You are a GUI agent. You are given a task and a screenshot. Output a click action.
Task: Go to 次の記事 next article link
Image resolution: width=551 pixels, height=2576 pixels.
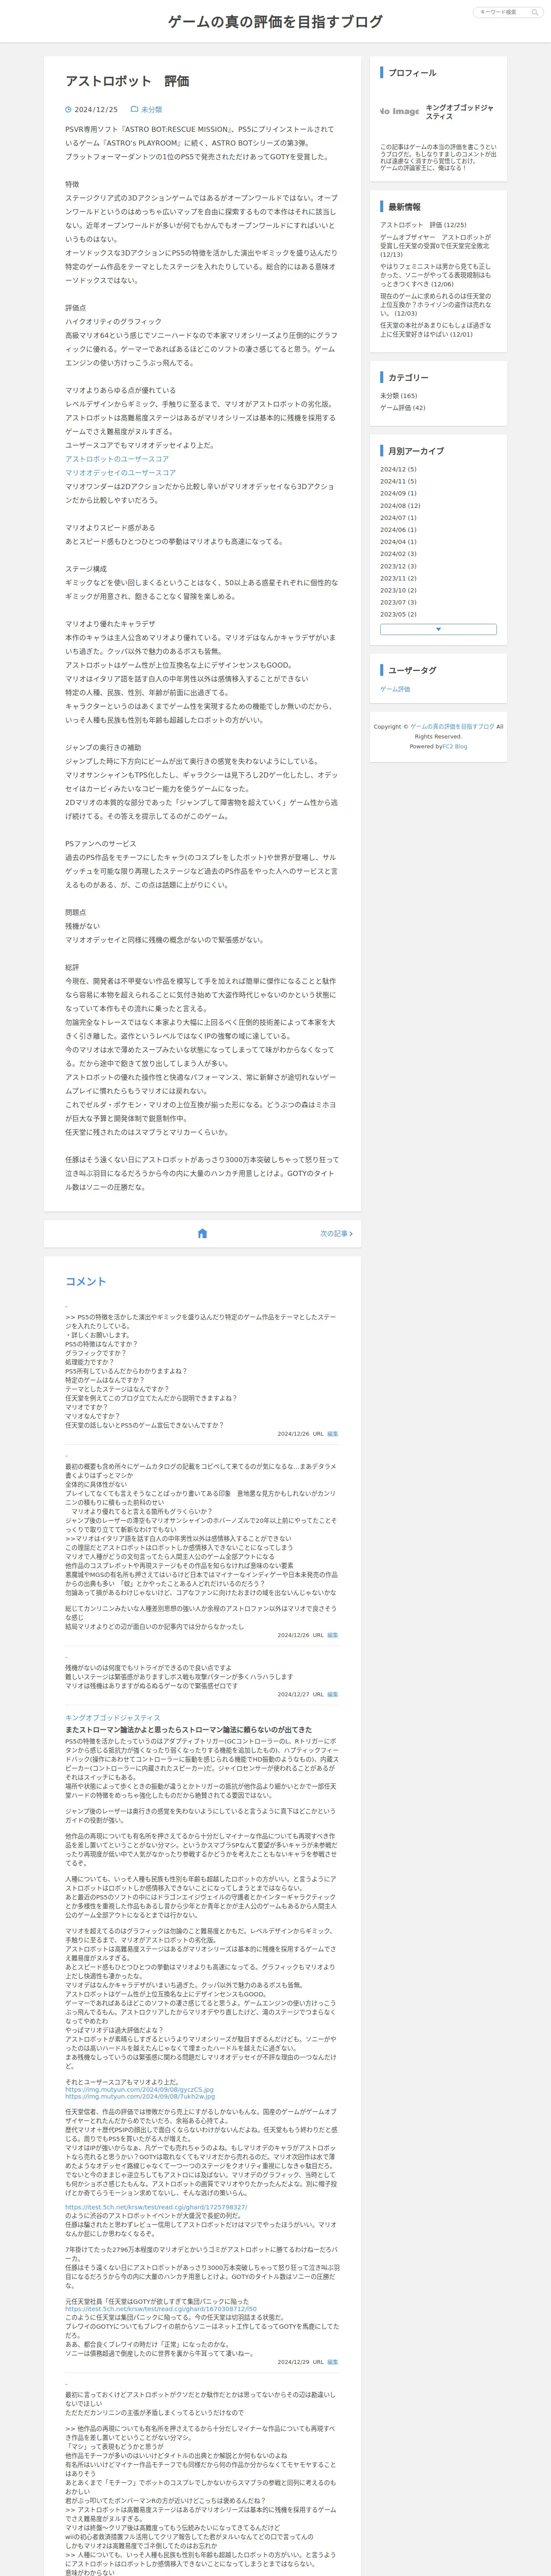click(x=336, y=1233)
